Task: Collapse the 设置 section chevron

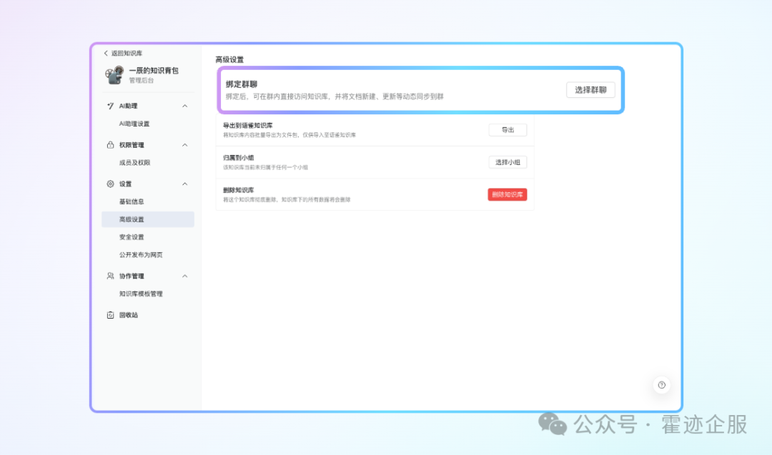Action: (x=185, y=184)
